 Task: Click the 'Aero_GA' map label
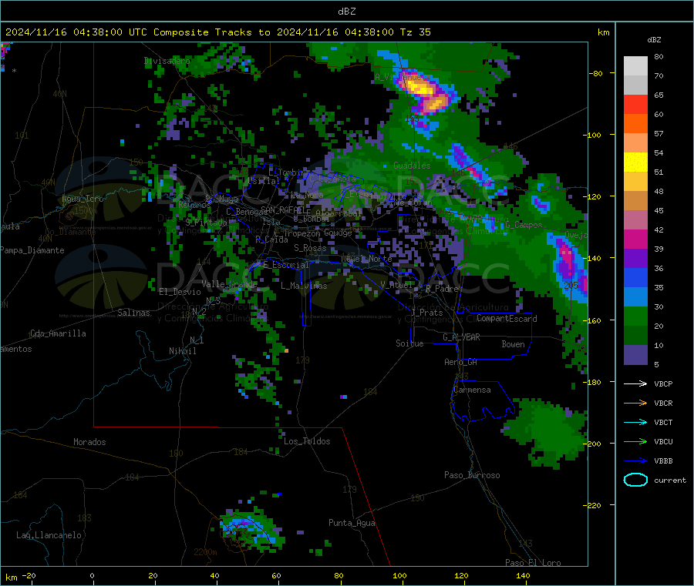461,363
